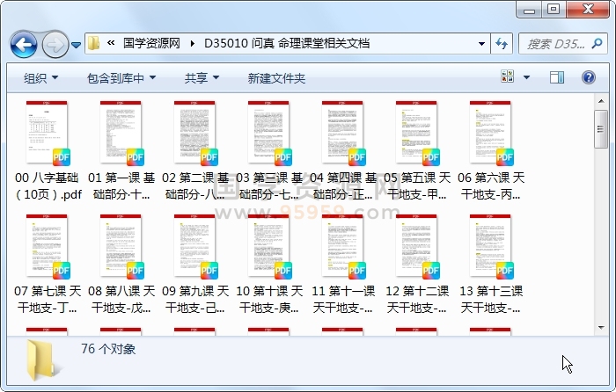Select file 03 第三课 基础部分

click(268, 151)
